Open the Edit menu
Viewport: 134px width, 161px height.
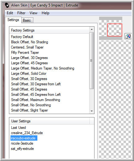[x=10, y=13]
